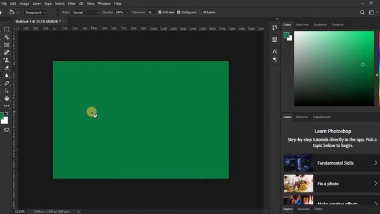Switch to the Channels tab
Image resolution: width=380 pixels, height=214 pixels.
point(303,209)
